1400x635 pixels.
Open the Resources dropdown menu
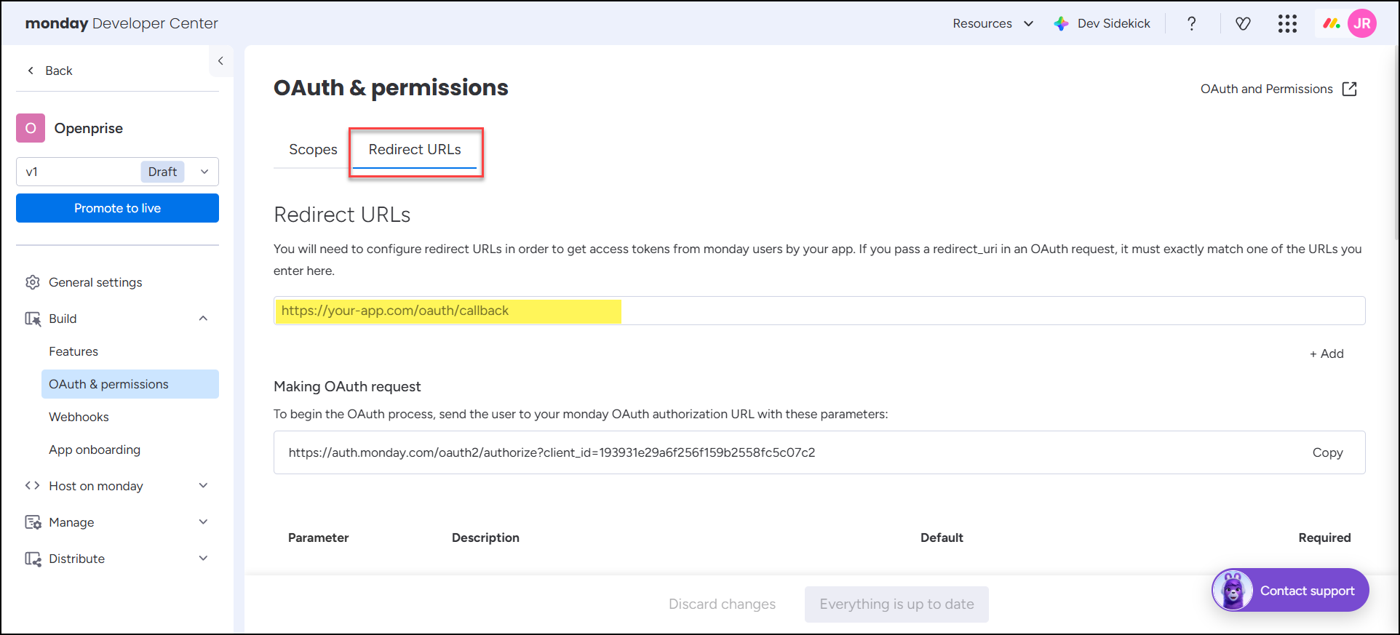pos(993,23)
